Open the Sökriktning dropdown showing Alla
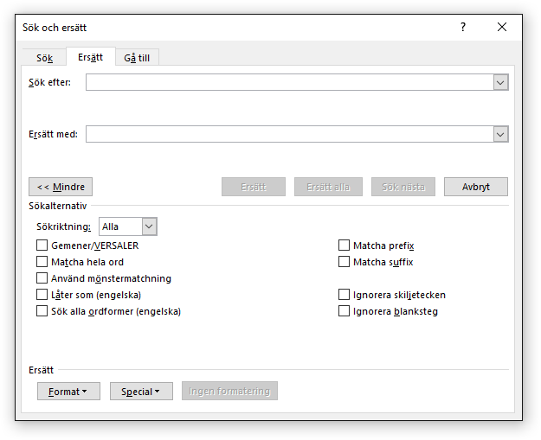 (x=128, y=226)
